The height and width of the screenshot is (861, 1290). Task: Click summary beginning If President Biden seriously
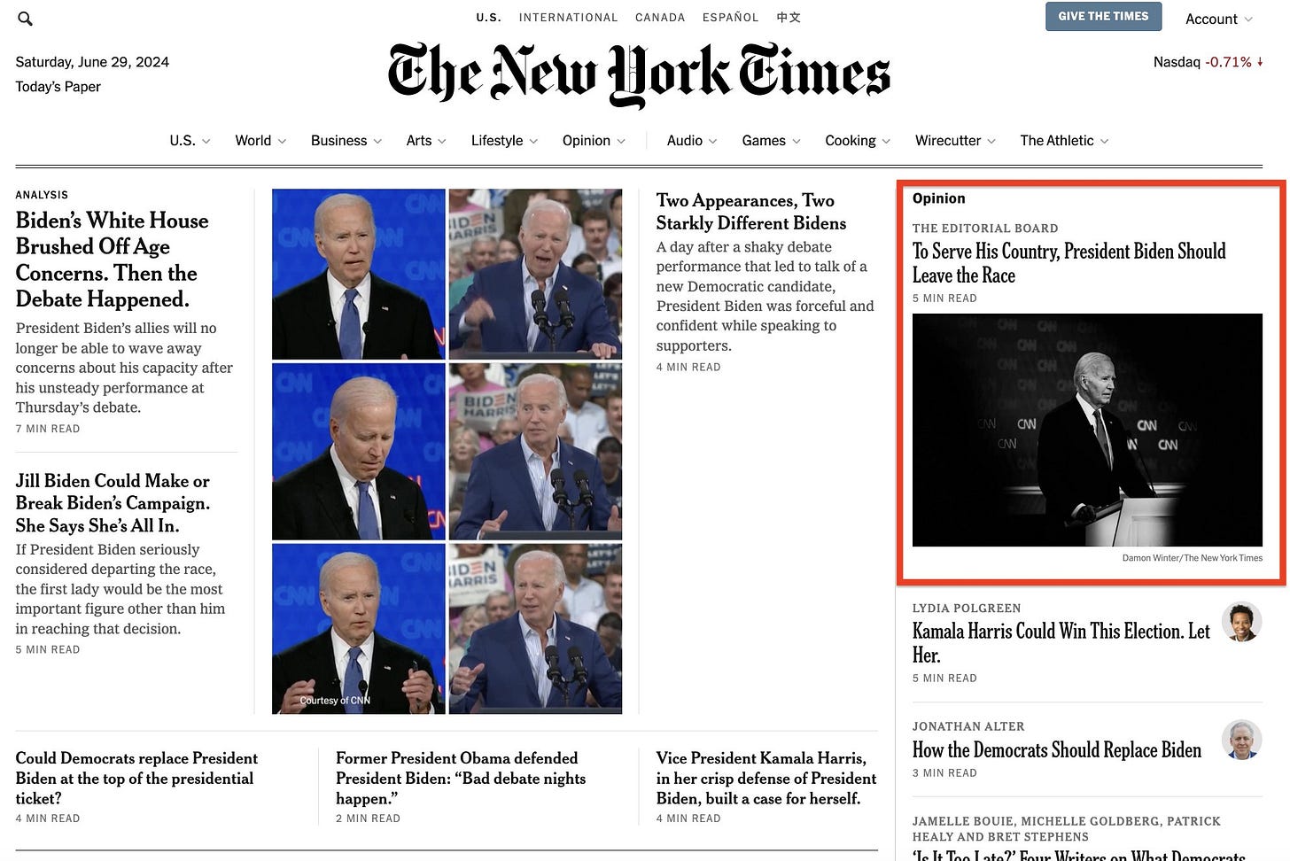point(120,589)
